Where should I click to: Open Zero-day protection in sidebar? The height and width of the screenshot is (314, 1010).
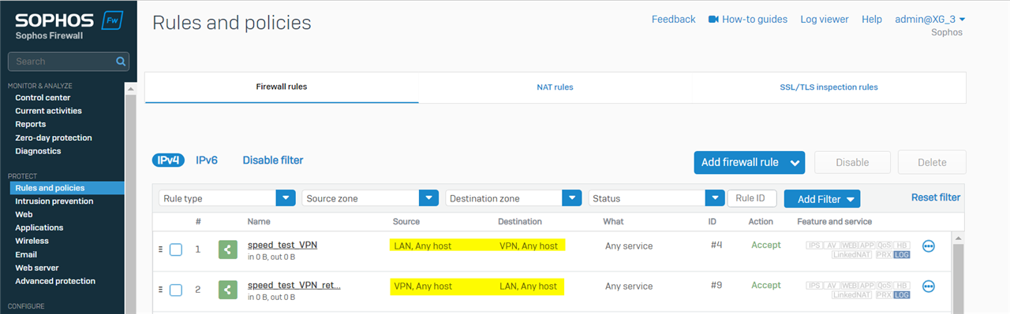tap(54, 138)
